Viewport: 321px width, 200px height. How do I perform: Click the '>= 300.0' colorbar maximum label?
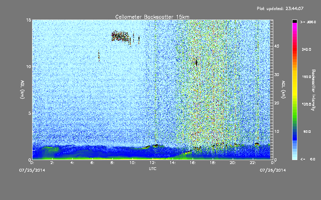[308, 22]
